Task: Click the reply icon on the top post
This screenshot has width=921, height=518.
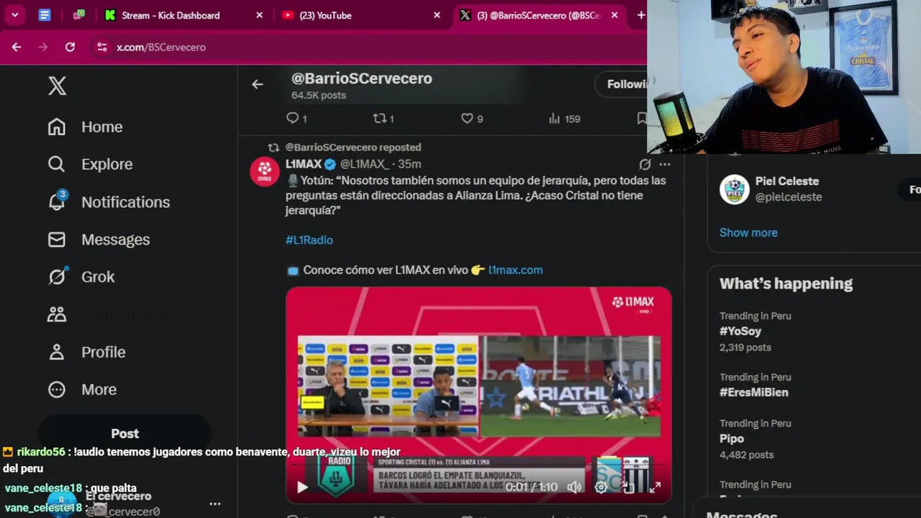Action: (x=292, y=118)
